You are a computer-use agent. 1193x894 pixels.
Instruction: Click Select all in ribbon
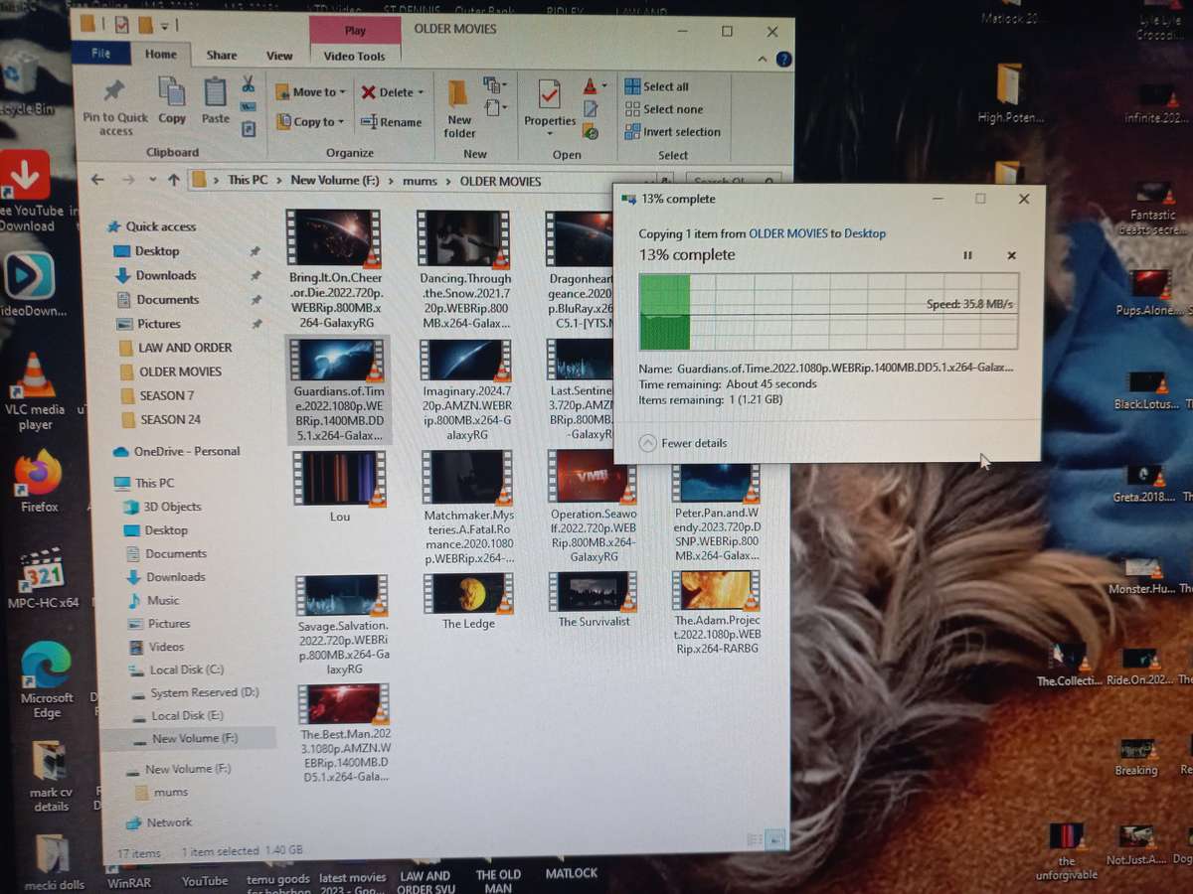tap(664, 86)
